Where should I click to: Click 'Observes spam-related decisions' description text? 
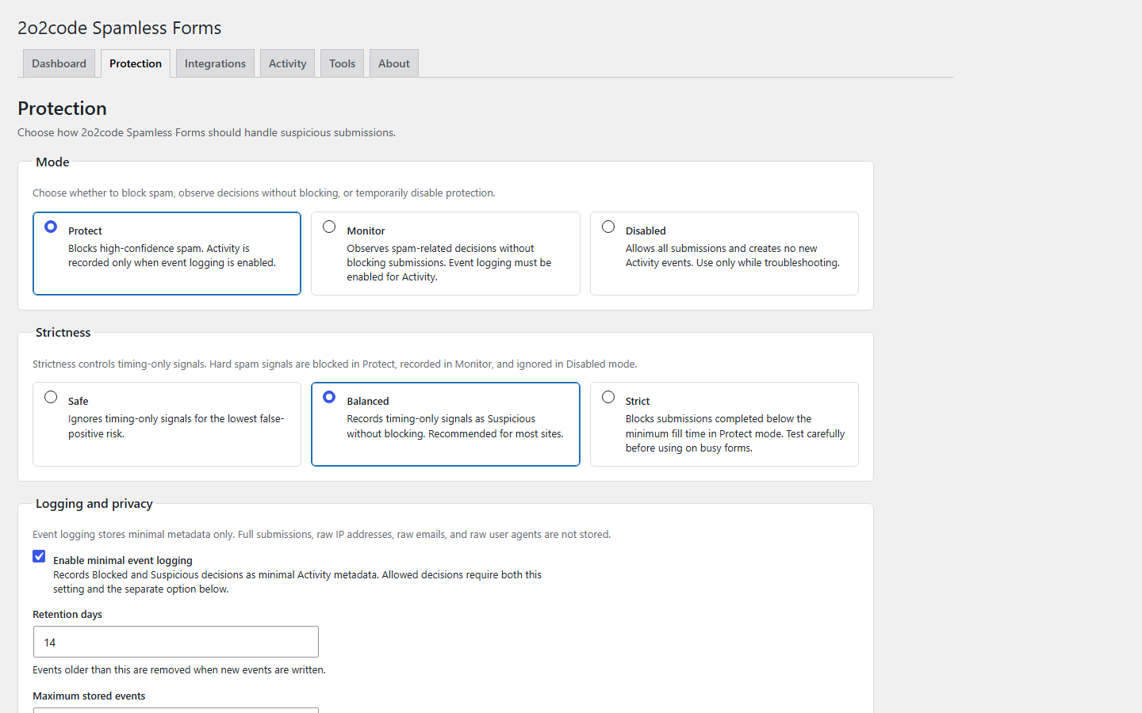(449, 263)
